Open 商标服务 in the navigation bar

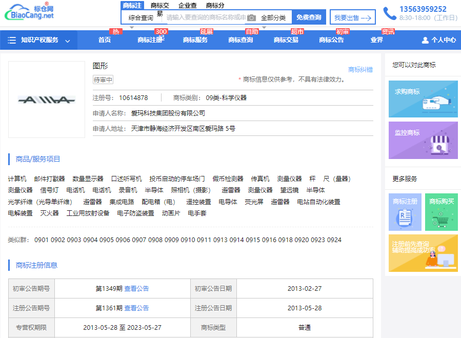point(195,40)
